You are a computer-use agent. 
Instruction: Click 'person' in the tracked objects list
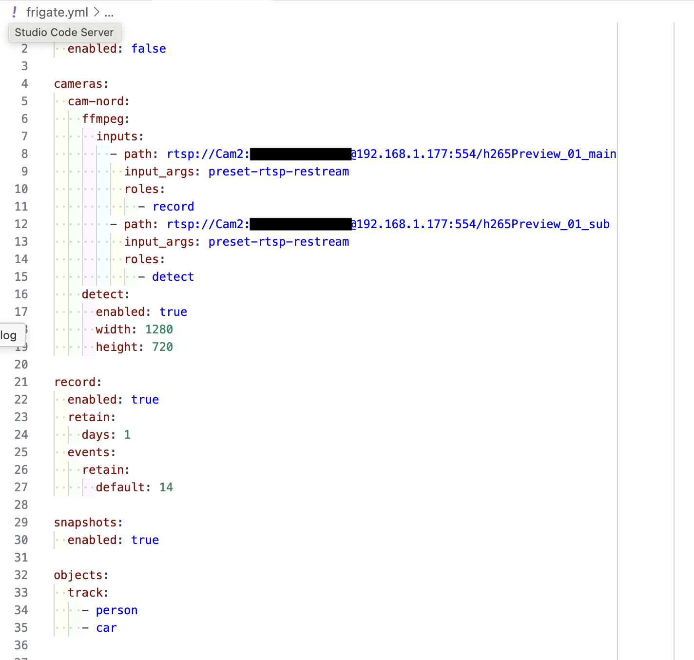pos(116,610)
